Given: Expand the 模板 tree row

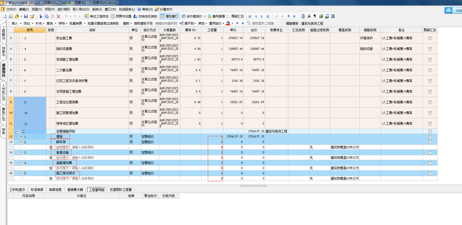Looking at the screenshot, I should 22,137.
